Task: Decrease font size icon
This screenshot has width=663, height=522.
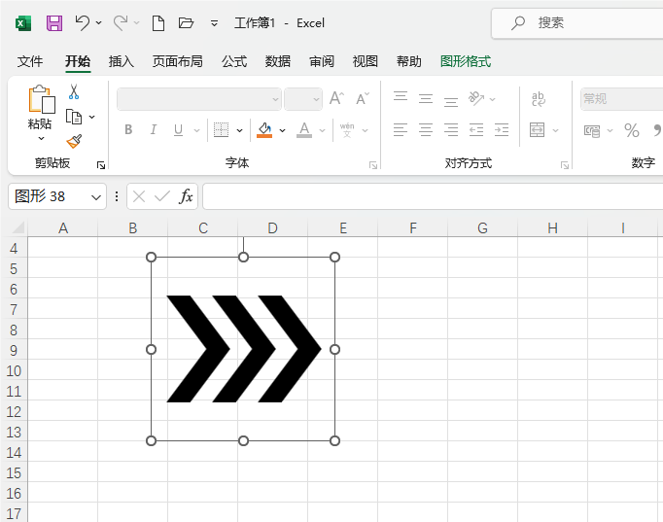Action: click(x=363, y=99)
